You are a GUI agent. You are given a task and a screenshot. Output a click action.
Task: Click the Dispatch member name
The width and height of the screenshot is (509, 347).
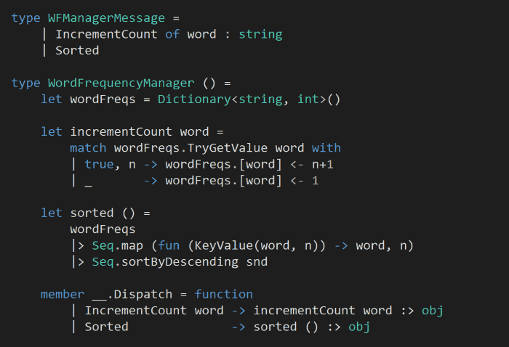point(139,295)
